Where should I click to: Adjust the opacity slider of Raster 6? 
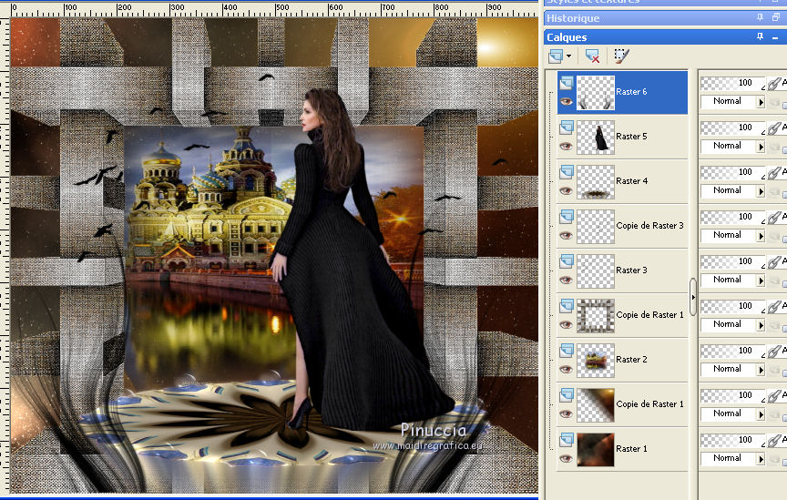pyautogui.click(x=732, y=83)
